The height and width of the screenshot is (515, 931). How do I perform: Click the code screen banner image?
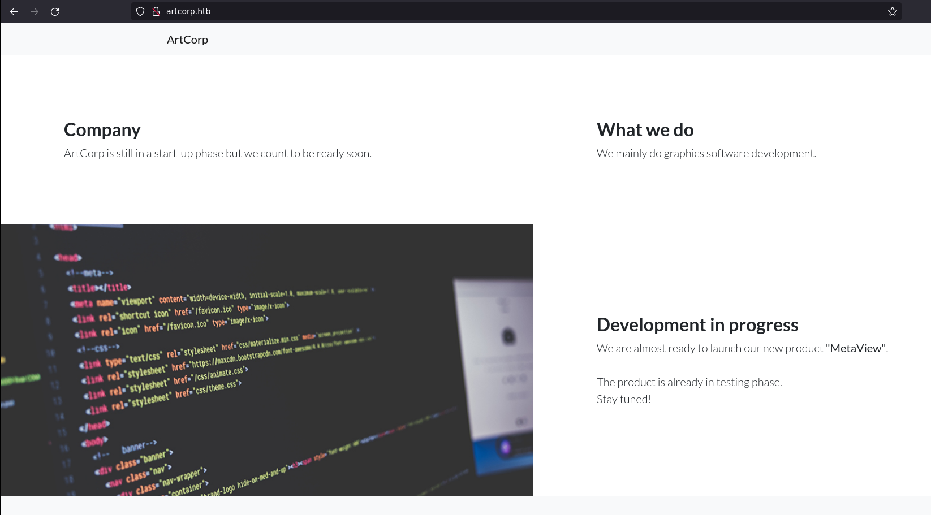(266, 360)
